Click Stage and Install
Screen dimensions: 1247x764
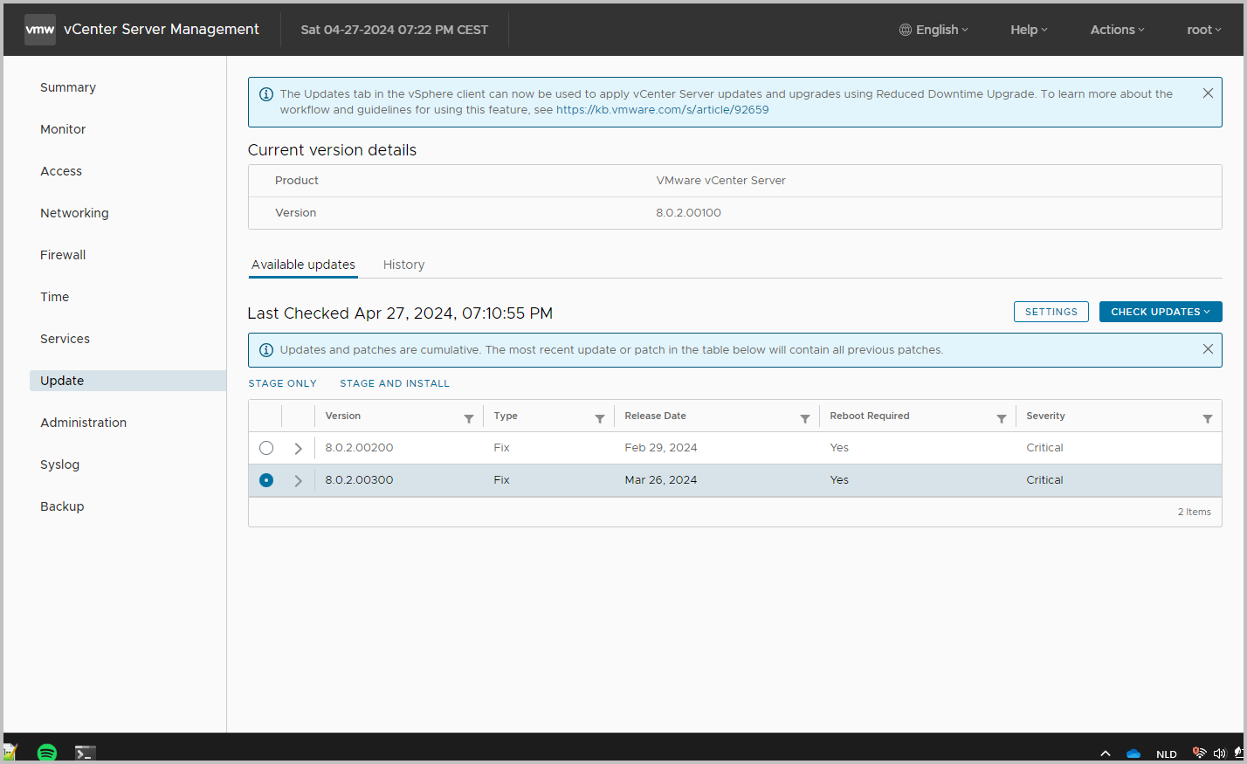[x=395, y=383]
